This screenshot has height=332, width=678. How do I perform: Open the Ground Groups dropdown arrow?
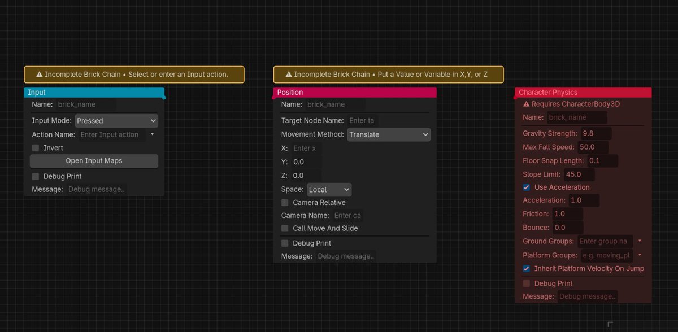(x=640, y=241)
